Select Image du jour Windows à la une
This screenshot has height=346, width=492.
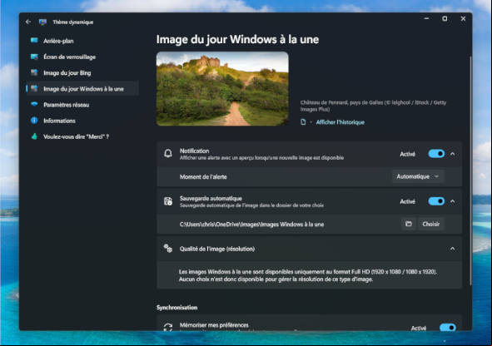82,89
